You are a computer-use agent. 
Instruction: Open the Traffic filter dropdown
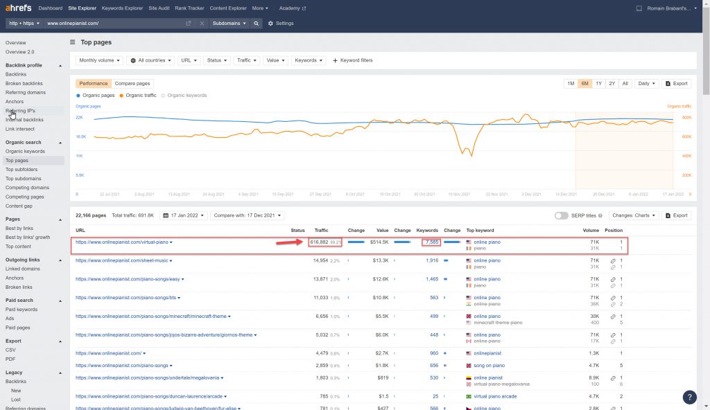click(247, 60)
